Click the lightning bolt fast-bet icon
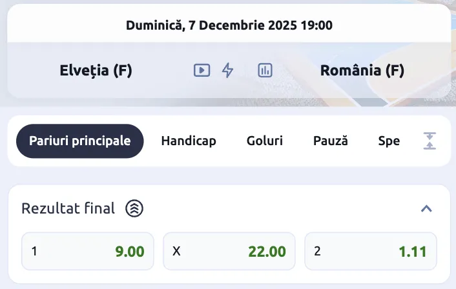Viewport: 456px width, 289px height. click(x=227, y=70)
